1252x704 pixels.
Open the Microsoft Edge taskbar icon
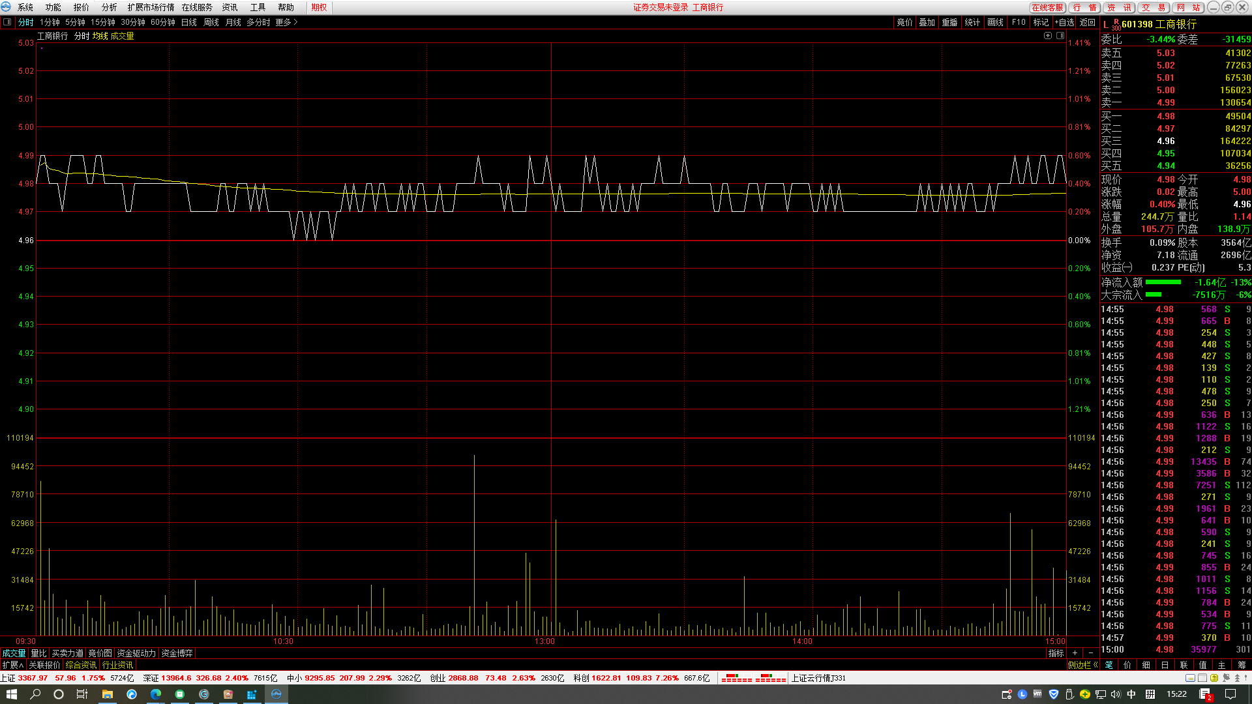(156, 694)
